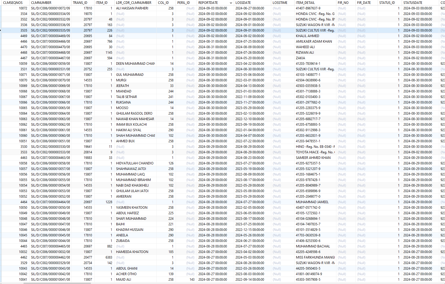Select the 'KHADIM HUSSAIN' cell
The width and height of the screenshot is (445, 284).
point(135,230)
